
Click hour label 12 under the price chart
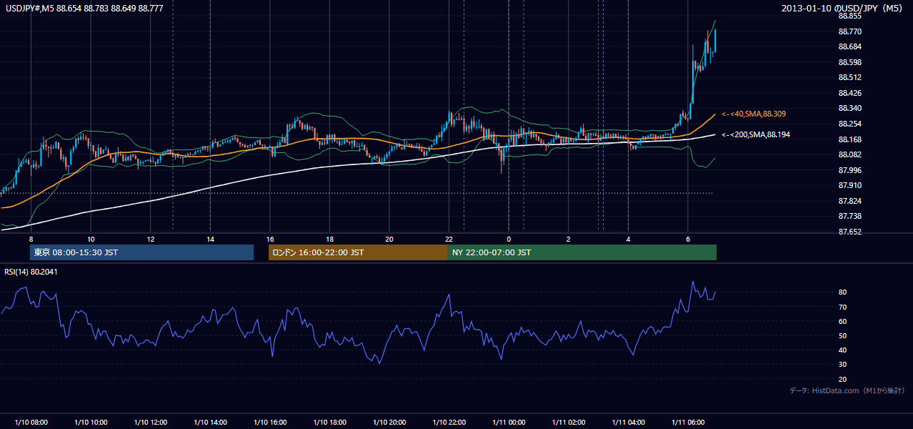151,239
